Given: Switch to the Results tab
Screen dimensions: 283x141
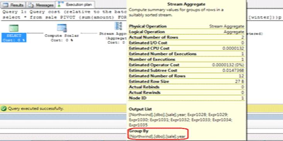Looking at the screenshot, I should coord(14,5).
